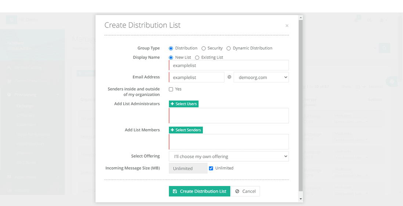Click the notification bell in the background header
This screenshot has height=206, width=403.
356,20
